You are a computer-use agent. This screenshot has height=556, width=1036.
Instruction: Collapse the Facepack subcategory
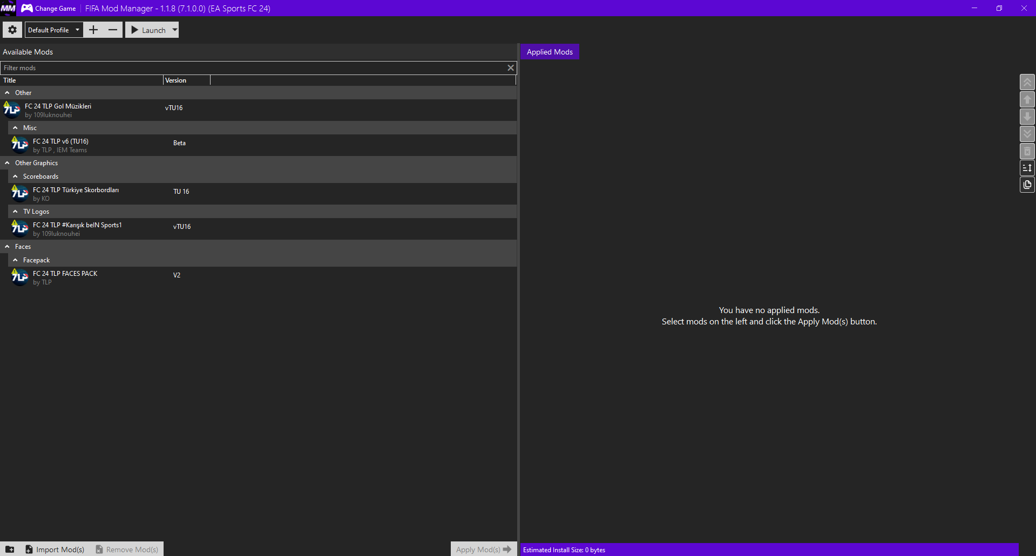click(x=15, y=260)
